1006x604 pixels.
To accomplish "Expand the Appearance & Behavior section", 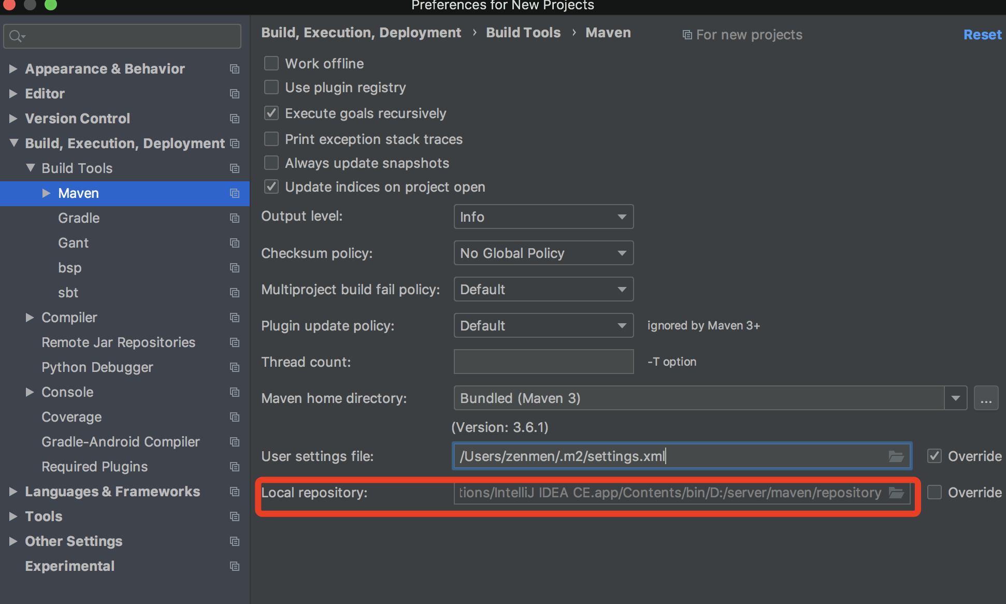I will click(x=13, y=69).
